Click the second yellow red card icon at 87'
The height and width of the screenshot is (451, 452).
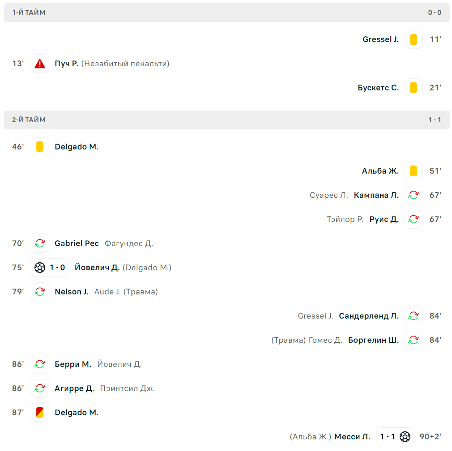pos(40,413)
